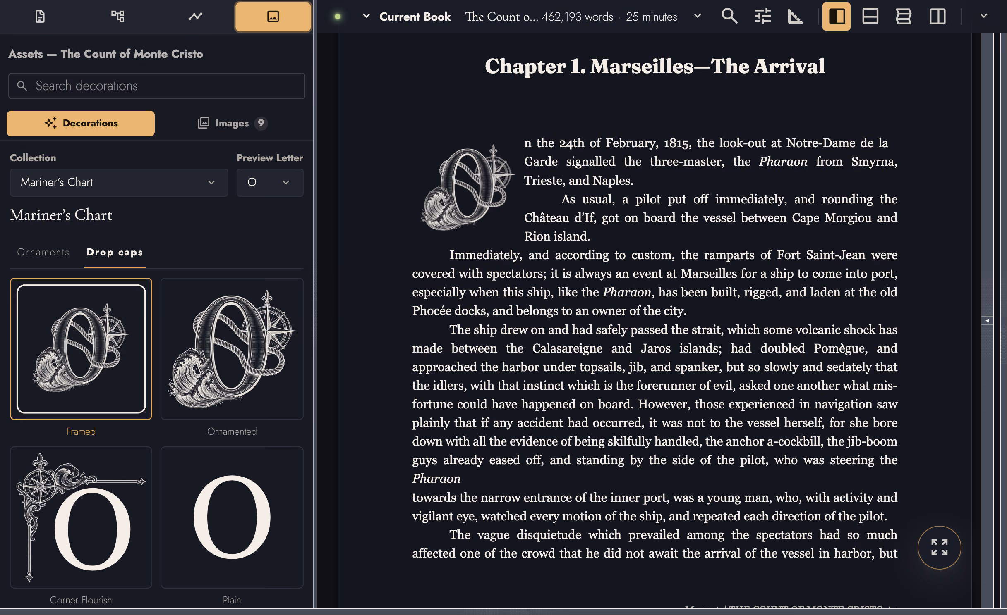
Task: Click the green status indicator dot
Action: [338, 17]
